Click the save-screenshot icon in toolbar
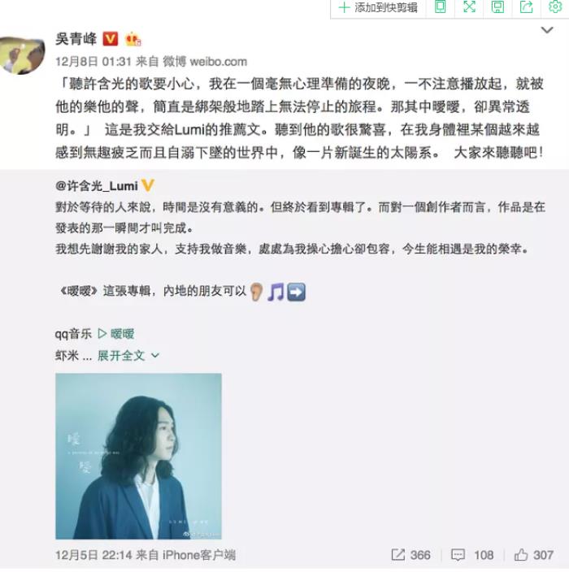Screen dimensions: 569x572 coord(497,7)
